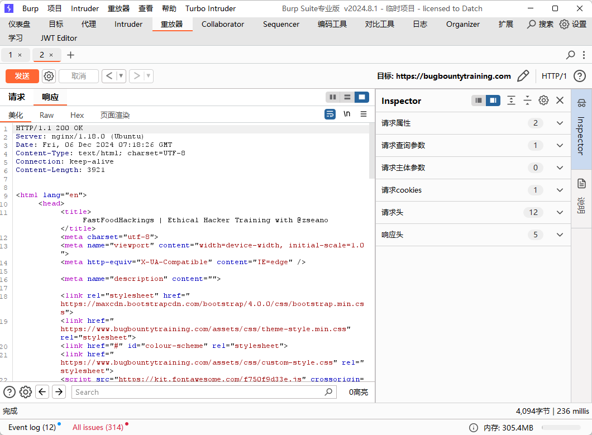Switch to JWT Editor tab
The image size is (592, 435).
point(59,38)
